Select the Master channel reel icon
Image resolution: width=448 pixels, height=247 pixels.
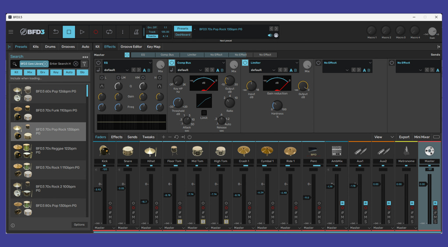click(x=429, y=151)
